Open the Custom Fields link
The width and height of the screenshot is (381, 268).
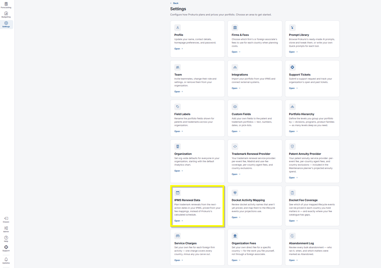[x=236, y=131]
